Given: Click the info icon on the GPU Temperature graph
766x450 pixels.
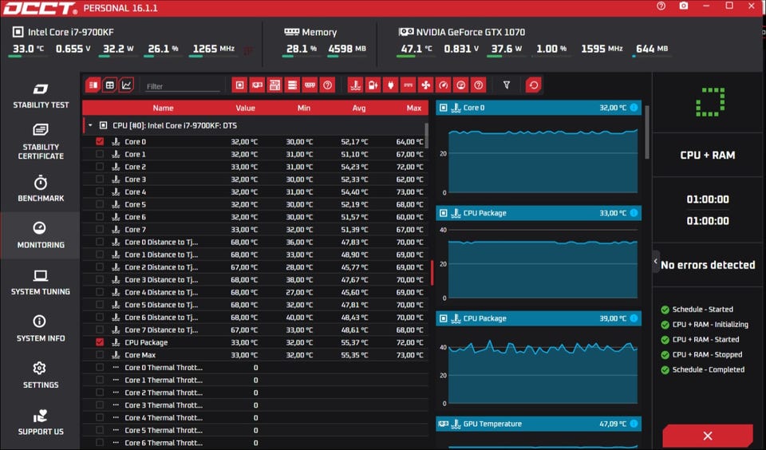Looking at the screenshot, I should click(634, 424).
